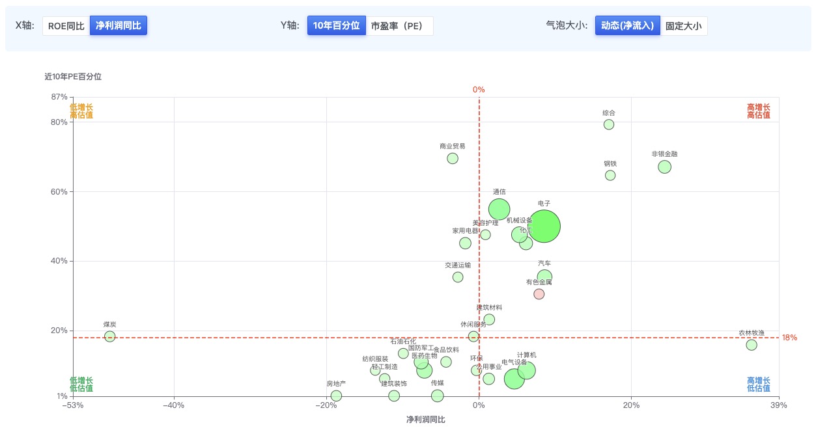Click the 煤炭 bubble
Image resolution: width=816 pixels, height=434 pixels.
coord(110,336)
